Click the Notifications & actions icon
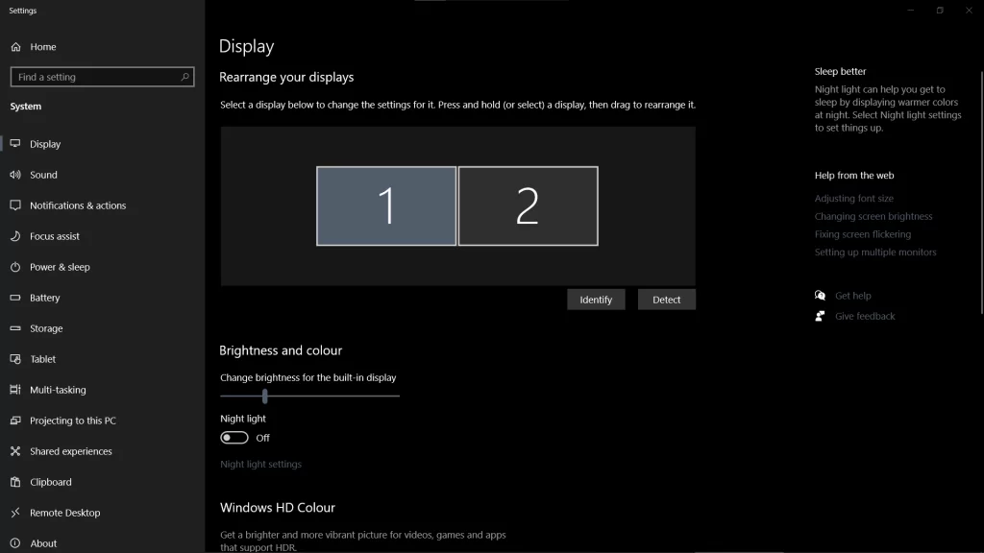The image size is (984, 553). tap(15, 205)
